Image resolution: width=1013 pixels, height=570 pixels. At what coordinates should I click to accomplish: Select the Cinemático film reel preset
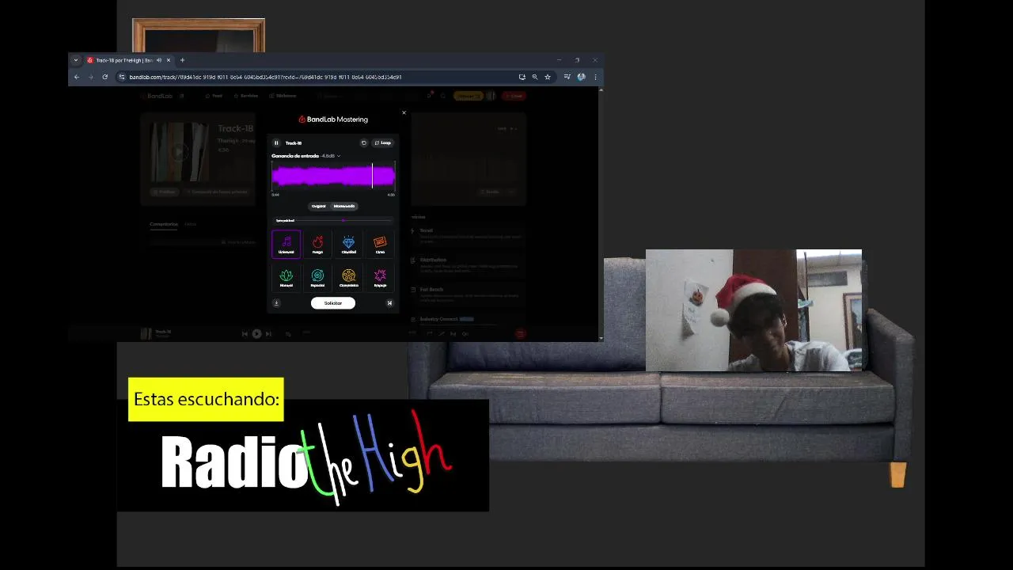(x=348, y=277)
